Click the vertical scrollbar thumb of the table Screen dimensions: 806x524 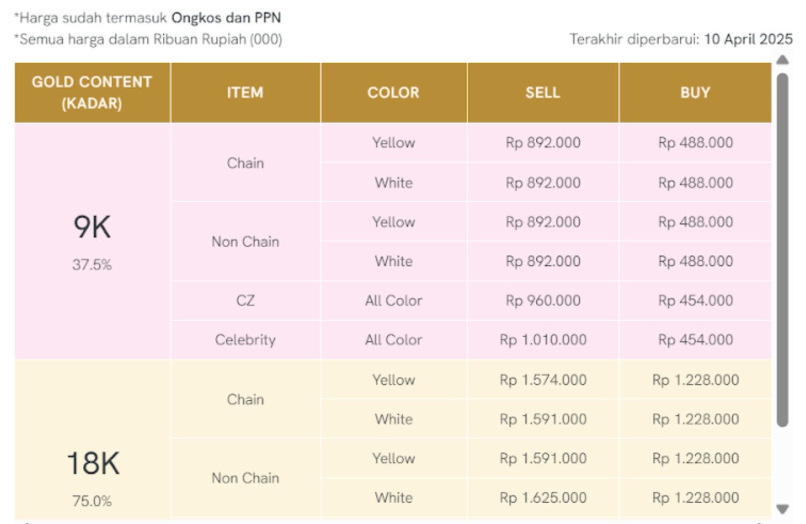coord(783,250)
